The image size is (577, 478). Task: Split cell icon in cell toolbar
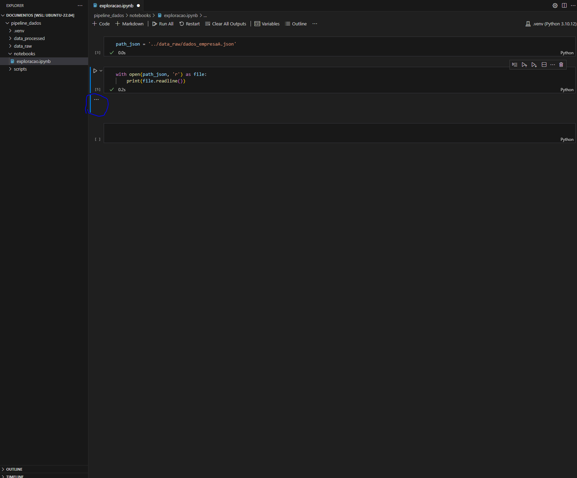pos(544,65)
